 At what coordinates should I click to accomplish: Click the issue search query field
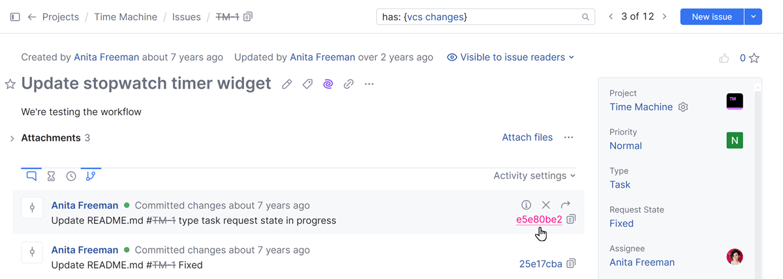point(479,17)
